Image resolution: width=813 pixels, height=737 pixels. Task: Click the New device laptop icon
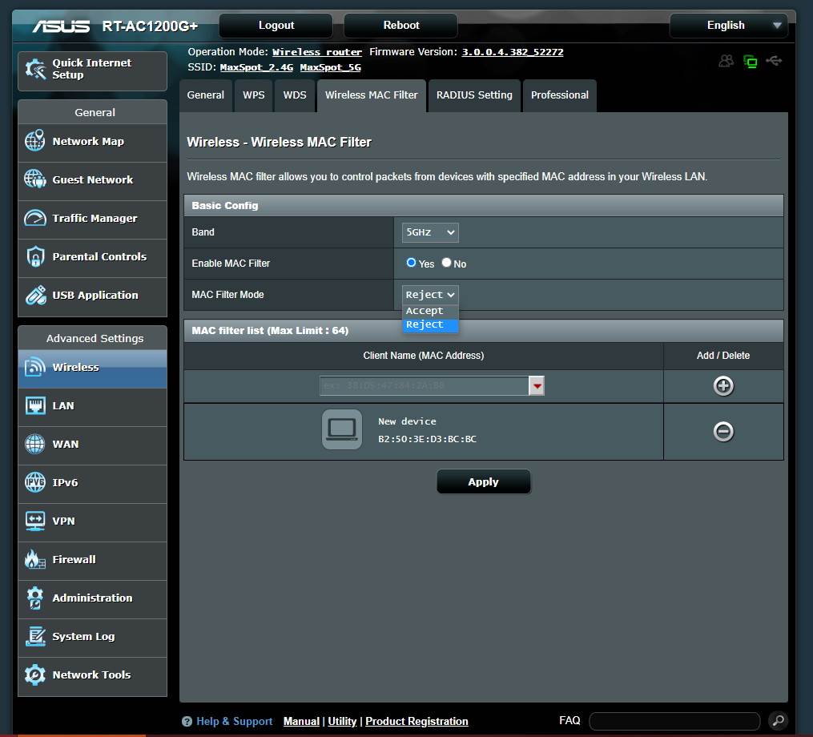pyautogui.click(x=342, y=430)
